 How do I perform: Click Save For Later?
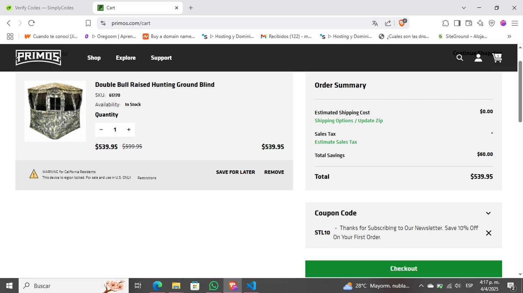point(235,172)
